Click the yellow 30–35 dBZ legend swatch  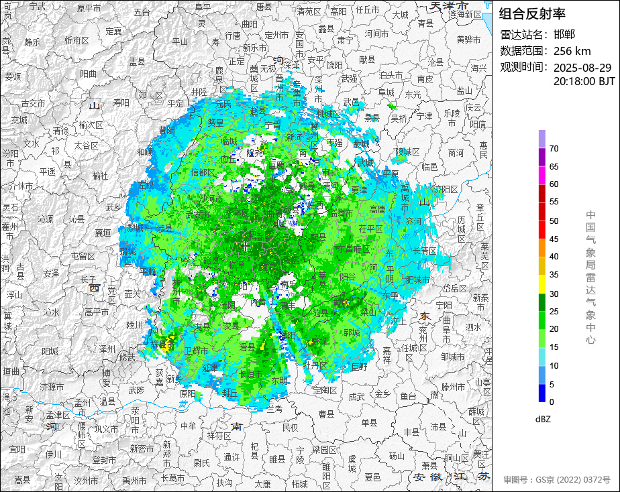pyautogui.click(x=541, y=284)
